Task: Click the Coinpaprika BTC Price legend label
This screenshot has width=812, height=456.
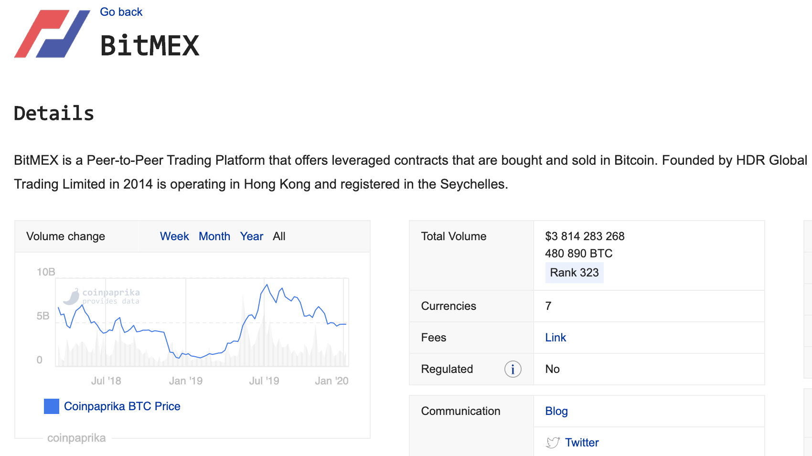Action: (122, 406)
